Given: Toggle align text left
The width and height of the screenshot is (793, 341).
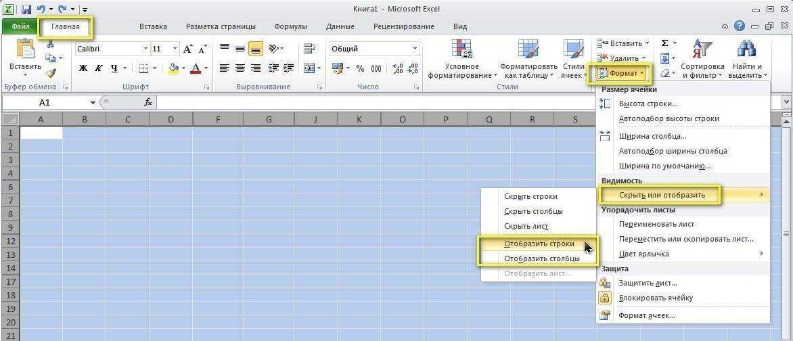Looking at the screenshot, I should point(225,68).
